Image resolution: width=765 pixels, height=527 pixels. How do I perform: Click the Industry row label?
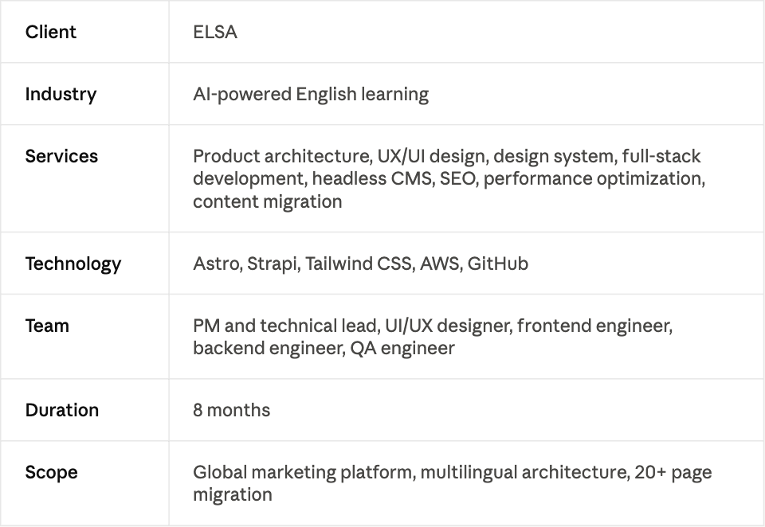click(x=61, y=94)
